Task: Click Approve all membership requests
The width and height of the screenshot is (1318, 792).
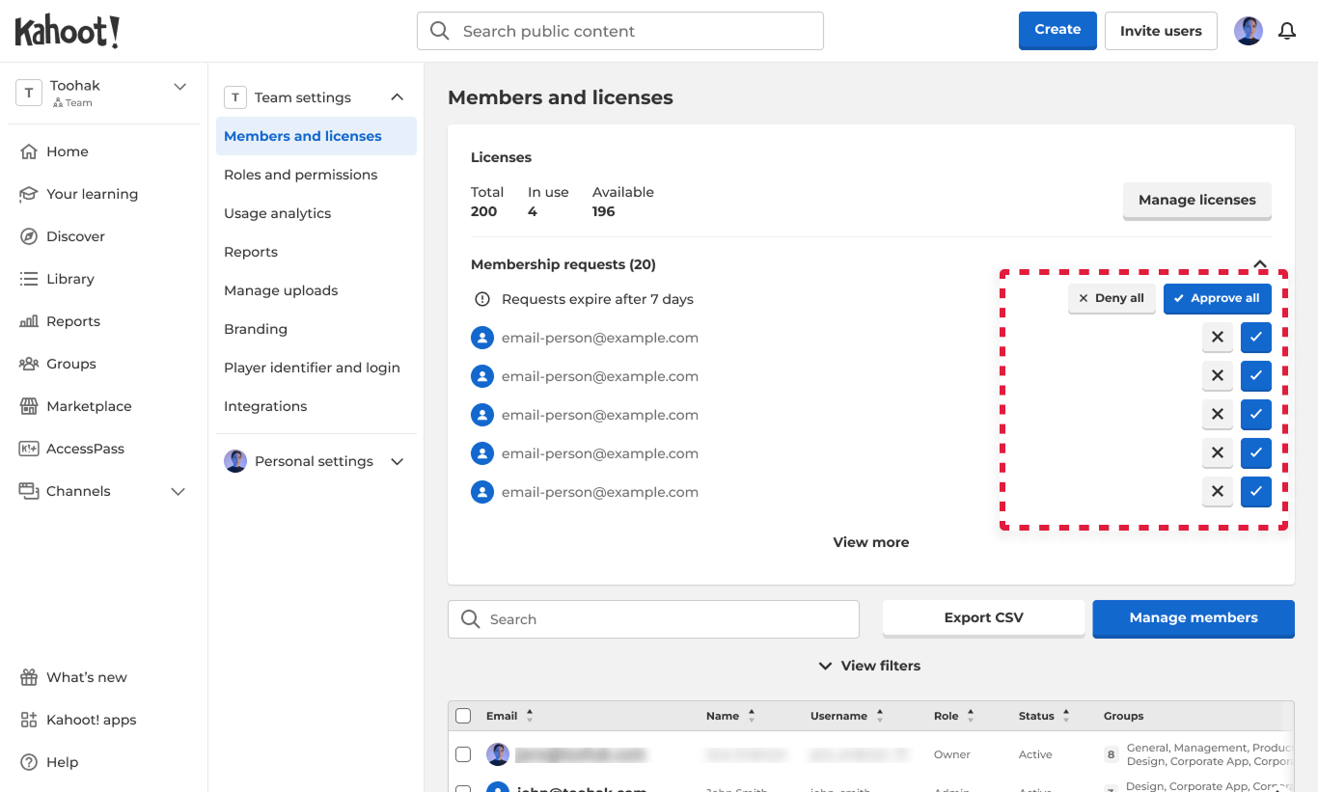Action: point(1218,298)
